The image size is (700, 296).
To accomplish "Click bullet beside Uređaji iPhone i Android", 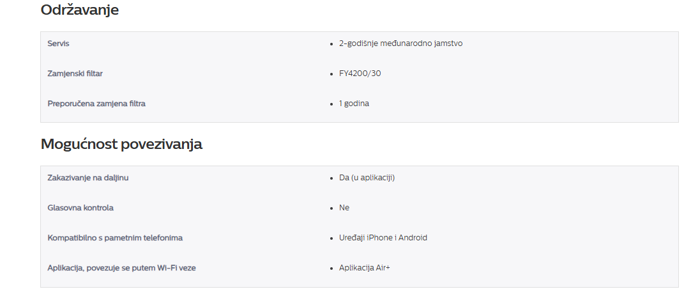I will tap(331, 238).
